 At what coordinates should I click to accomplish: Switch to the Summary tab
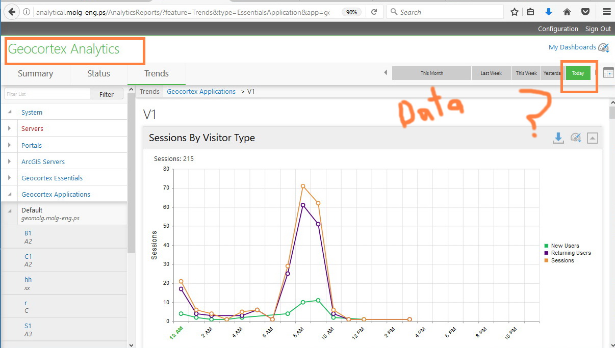coord(35,73)
